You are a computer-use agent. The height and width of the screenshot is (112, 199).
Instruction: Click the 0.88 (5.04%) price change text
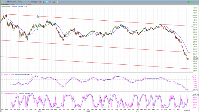pos(193,2)
